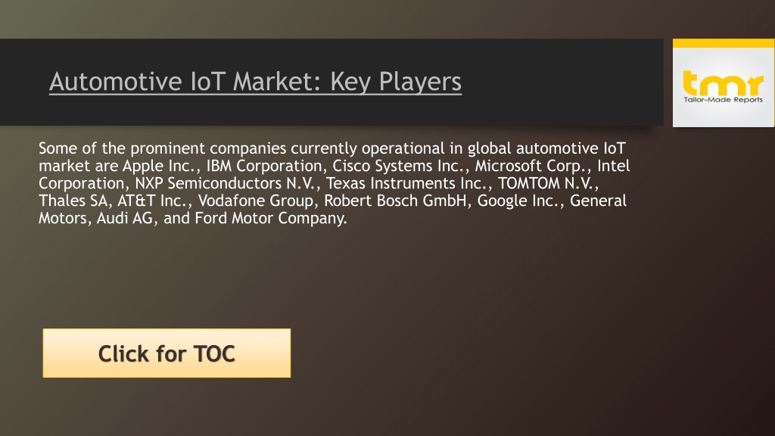Click 'Apple Inc.' in the paragraph
775x436 pixels.
(x=159, y=166)
